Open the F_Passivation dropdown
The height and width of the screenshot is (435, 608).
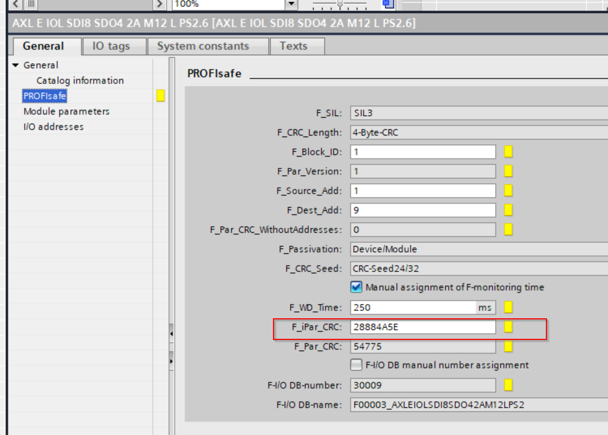click(479, 249)
